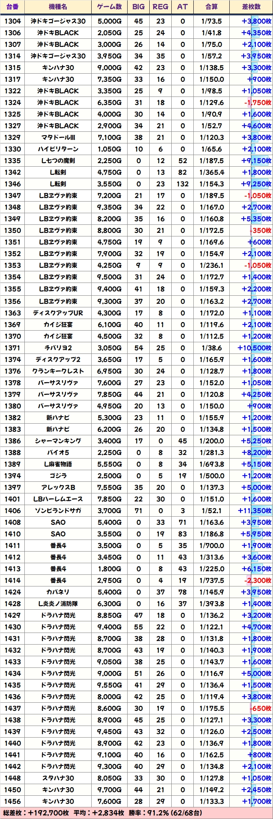Screen dimensions: 273x819
Task: Select the バイオ5 machine name
Action: 58,452
